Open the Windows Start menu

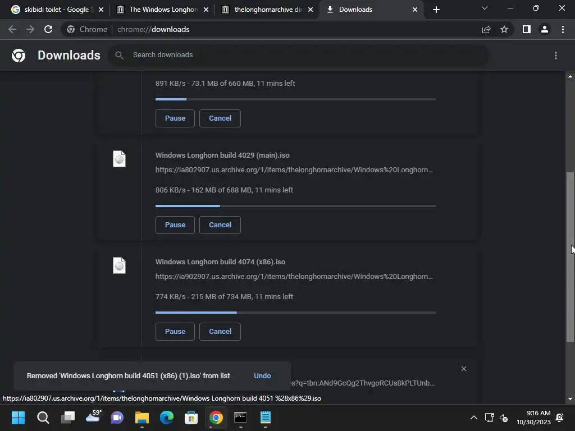(x=18, y=418)
